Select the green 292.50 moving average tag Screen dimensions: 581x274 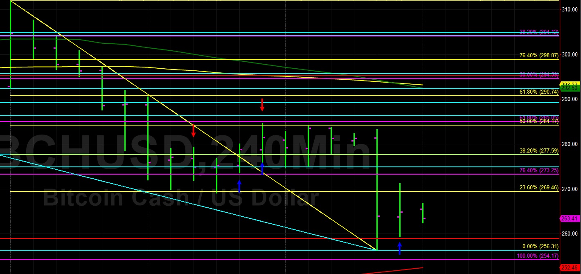point(570,88)
